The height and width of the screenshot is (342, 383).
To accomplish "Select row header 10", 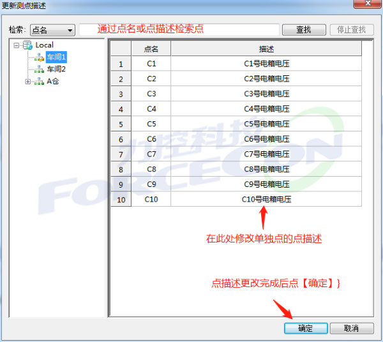I will click(x=121, y=199).
